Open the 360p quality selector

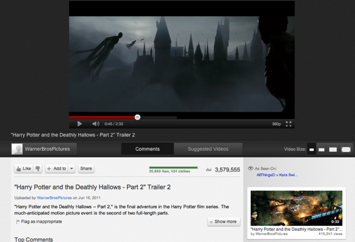click(276, 124)
